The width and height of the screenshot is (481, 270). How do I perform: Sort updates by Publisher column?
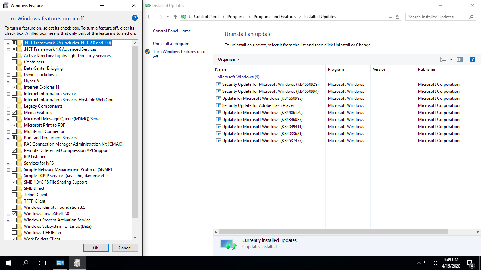click(x=448, y=69)
